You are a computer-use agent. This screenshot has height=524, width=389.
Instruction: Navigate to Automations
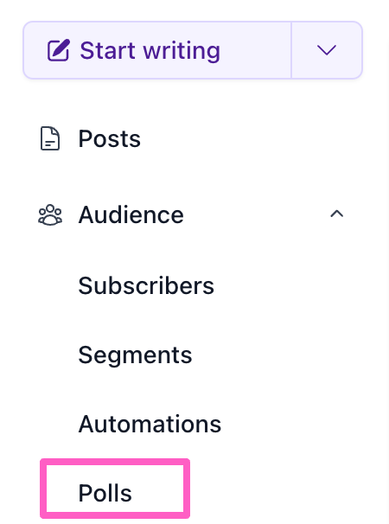[150, 424]
